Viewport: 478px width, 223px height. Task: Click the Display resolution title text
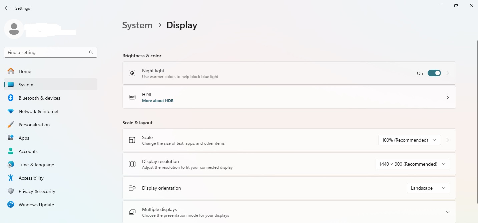(160, 161)
